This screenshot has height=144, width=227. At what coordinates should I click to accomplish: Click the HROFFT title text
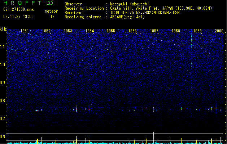[x=22, y=3]
